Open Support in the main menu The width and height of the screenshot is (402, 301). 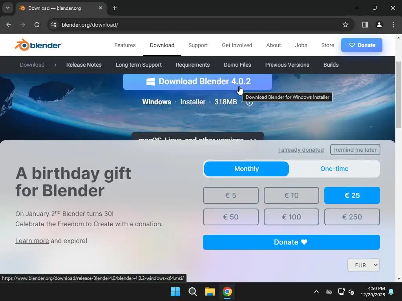coord(198,45)
